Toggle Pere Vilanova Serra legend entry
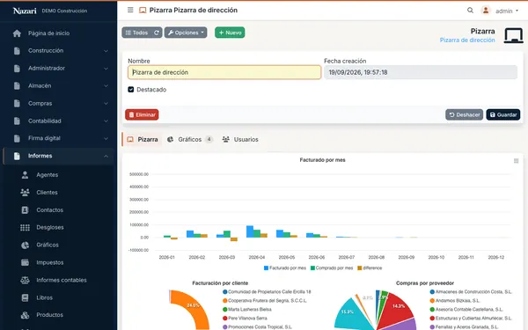Image resolution: width=528 pixels, height=330 pixels. (245, 318)
